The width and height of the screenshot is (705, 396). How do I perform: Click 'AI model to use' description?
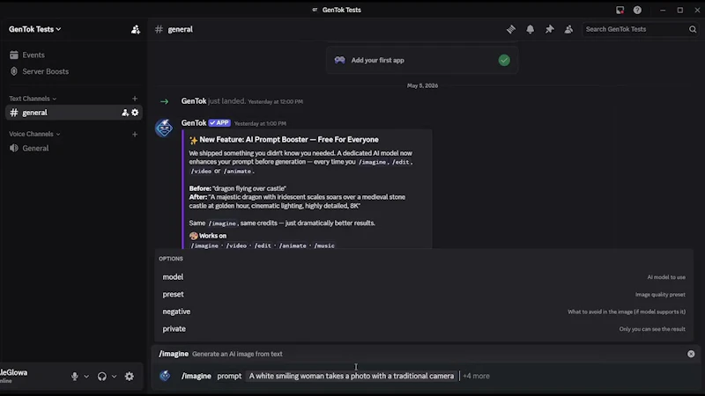coord(666,277)
